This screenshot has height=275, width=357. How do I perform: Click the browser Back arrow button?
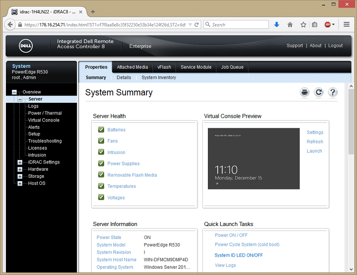(x=10, y=25)
